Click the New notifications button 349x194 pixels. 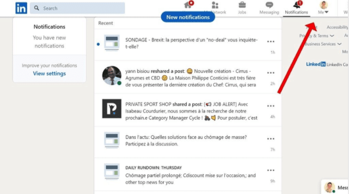[188, 17]
